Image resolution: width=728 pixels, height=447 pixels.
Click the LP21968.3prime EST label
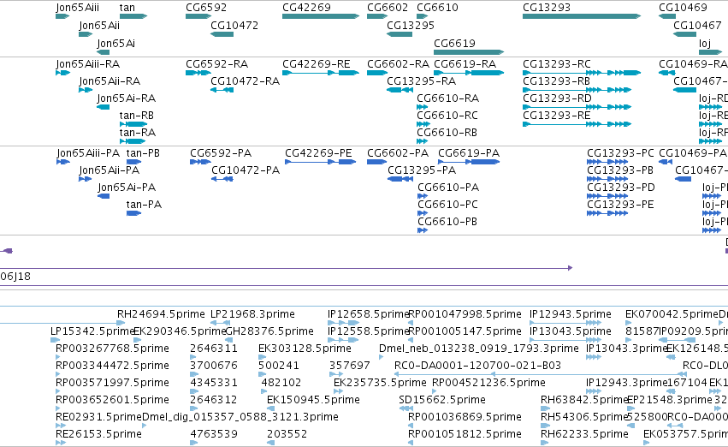coord(252,314)
